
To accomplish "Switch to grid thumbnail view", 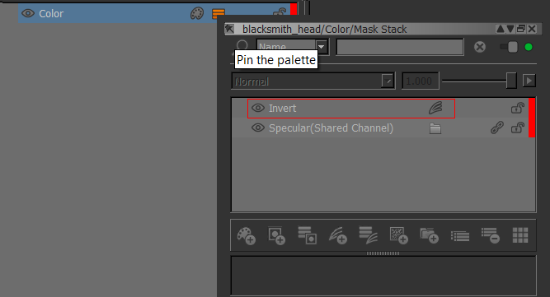I will pos(520,235).
